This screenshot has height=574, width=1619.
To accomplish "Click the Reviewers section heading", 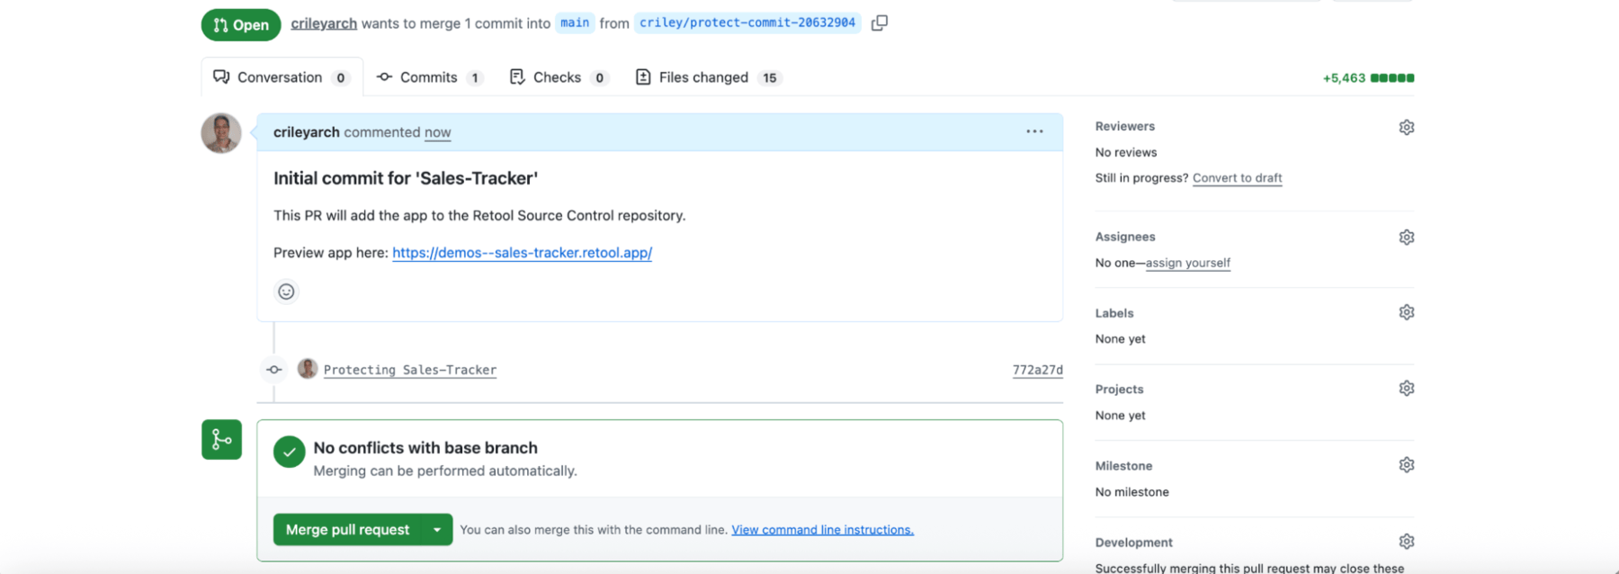I will [1124, 127].
